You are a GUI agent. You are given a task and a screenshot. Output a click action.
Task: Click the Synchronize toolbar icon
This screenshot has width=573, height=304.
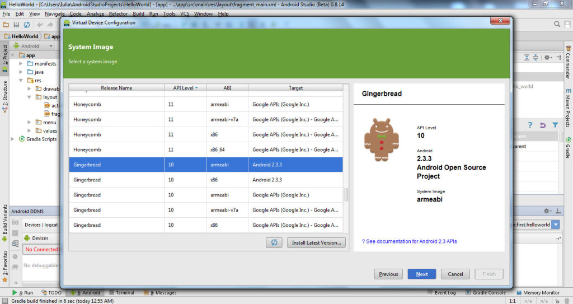[27, 25]
